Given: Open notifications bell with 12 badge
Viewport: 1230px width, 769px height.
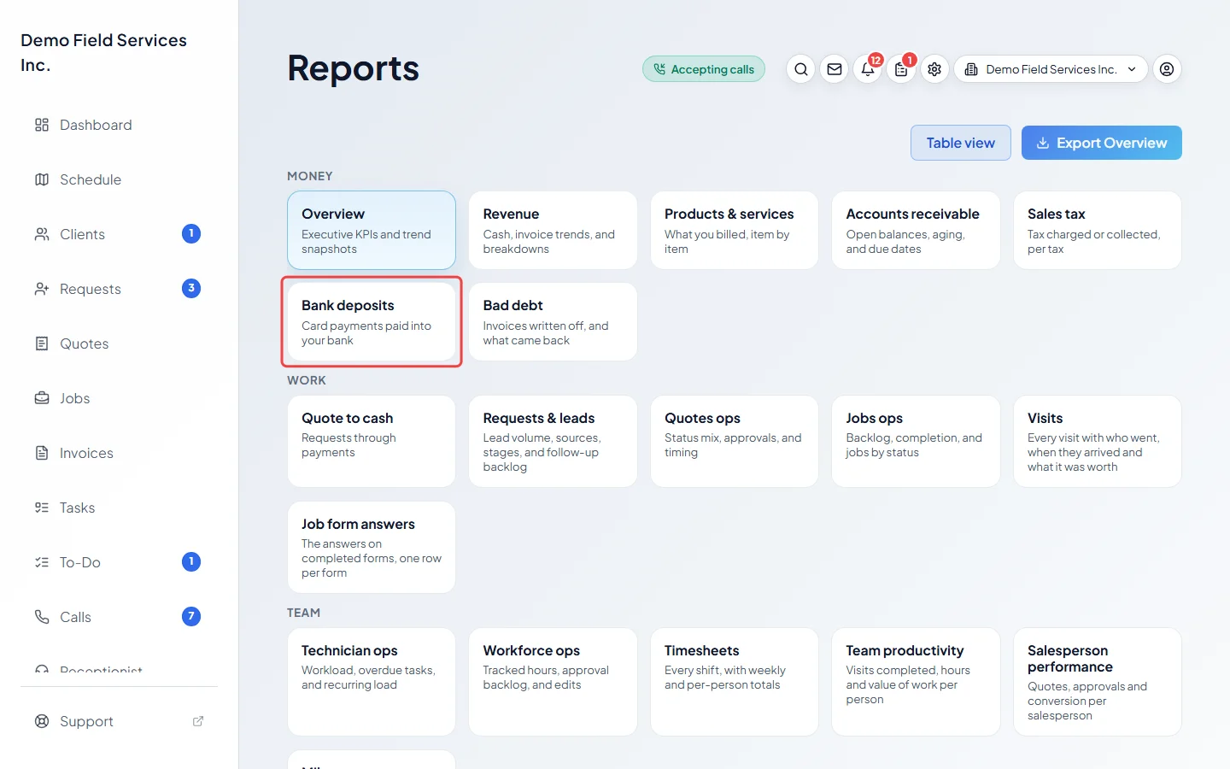Looking at the screenshot, I should pos(868,69).
